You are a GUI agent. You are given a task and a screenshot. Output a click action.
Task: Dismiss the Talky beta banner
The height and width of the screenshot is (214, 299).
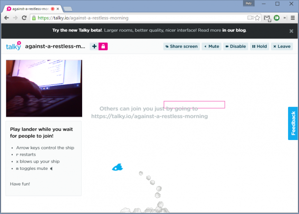pyautogui.click(x=291, y=31)
